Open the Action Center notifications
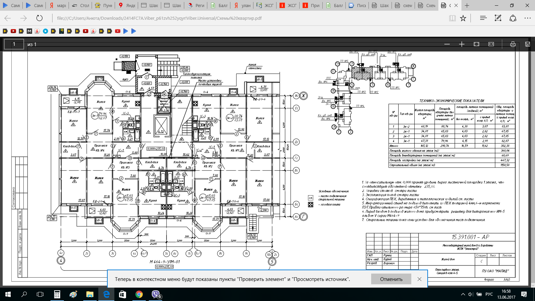This screenshot has width=535, height=301. (524, 294)
